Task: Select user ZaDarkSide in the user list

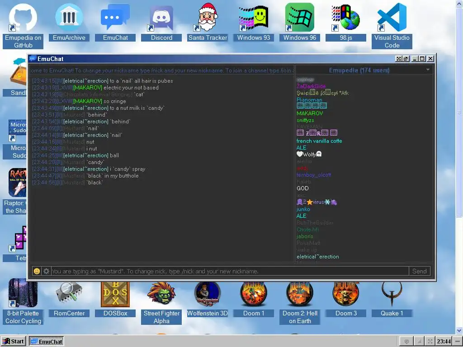Action: click(311, 86)
